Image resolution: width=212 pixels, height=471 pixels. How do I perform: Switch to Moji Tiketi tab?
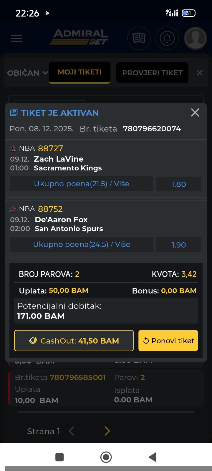pyautogui.click(x=79, y=72)
